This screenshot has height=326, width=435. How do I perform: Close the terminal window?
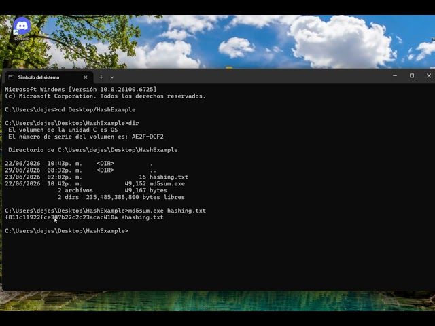tap(429, 75)
